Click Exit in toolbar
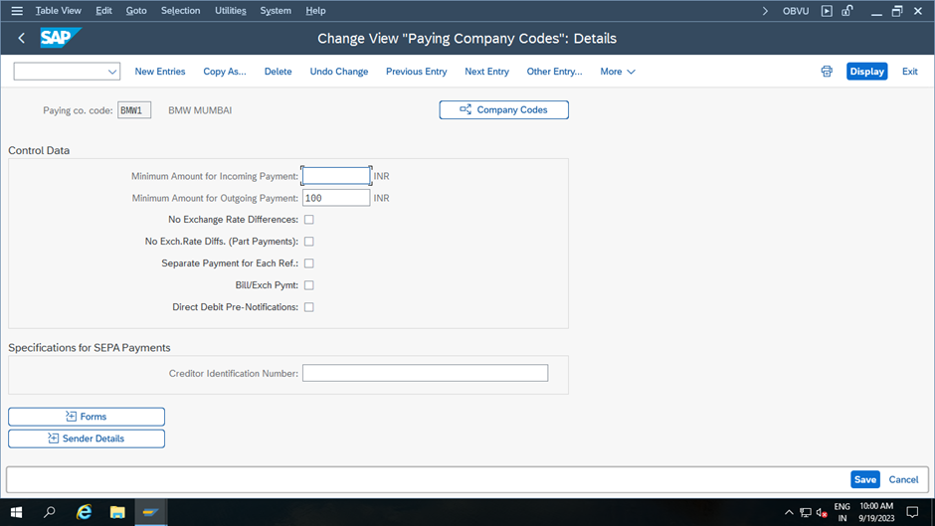This screenshot has width=935, height=526. point(909,72)
